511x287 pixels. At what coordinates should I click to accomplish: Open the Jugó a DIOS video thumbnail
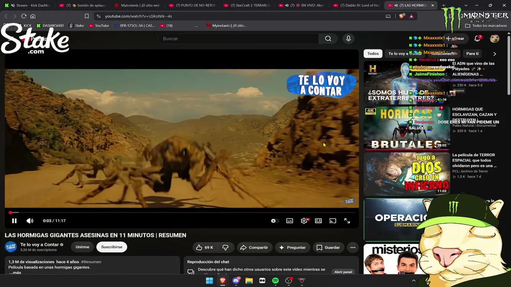[x=407, y=174]
